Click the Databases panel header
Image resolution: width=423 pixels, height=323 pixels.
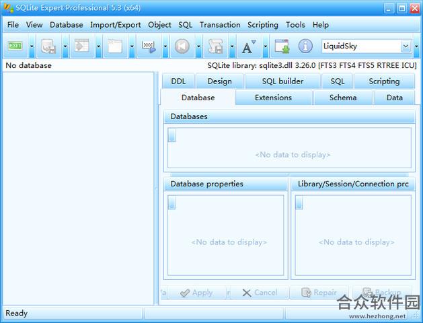[289, 116]
